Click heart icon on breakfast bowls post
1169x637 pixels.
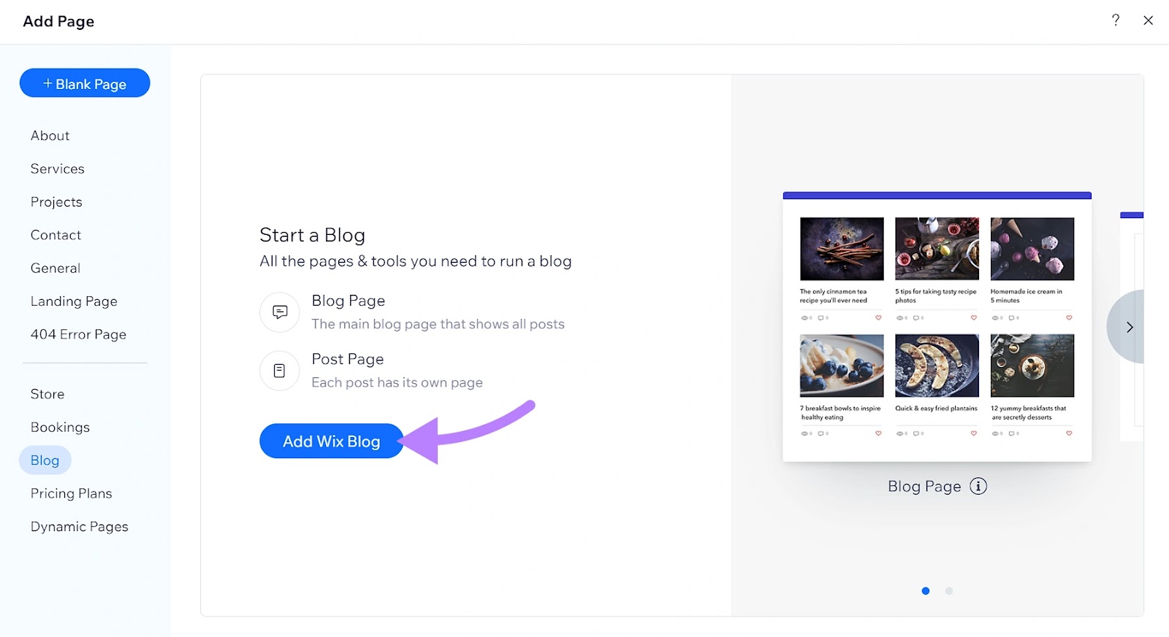click(x=878, y=433)
